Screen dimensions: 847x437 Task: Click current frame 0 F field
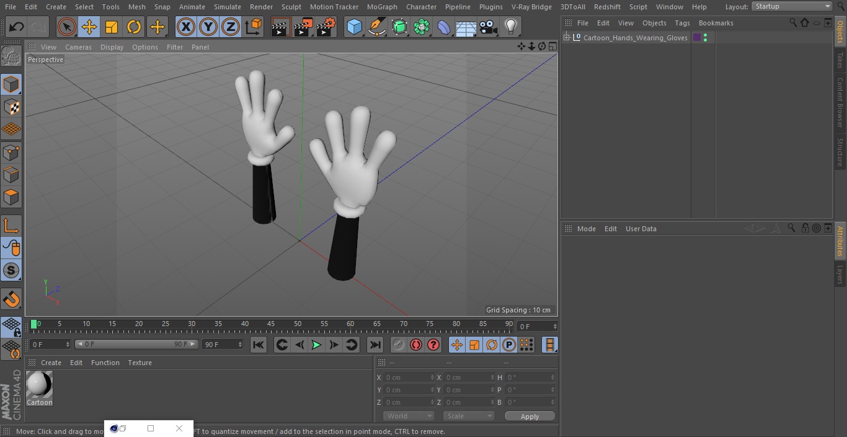pyautogui.click(x=50, y=344)
